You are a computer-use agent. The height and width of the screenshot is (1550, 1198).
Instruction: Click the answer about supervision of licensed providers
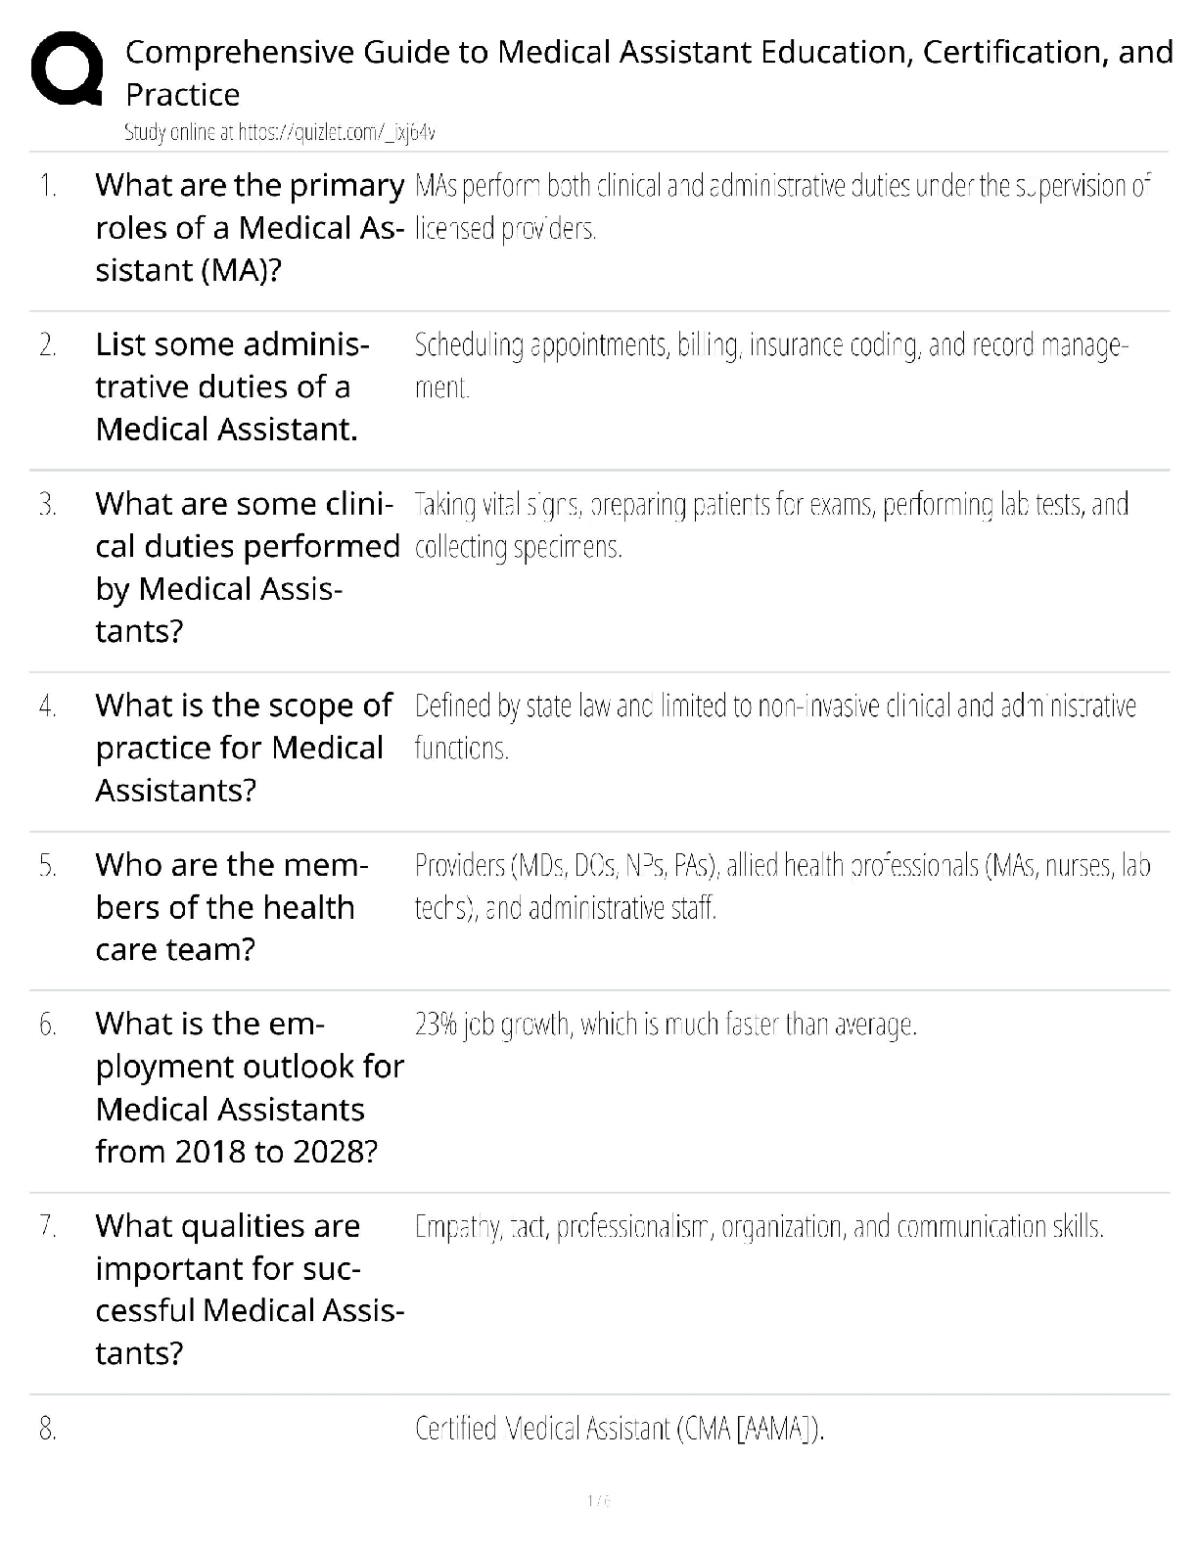(x=782, y=206)
